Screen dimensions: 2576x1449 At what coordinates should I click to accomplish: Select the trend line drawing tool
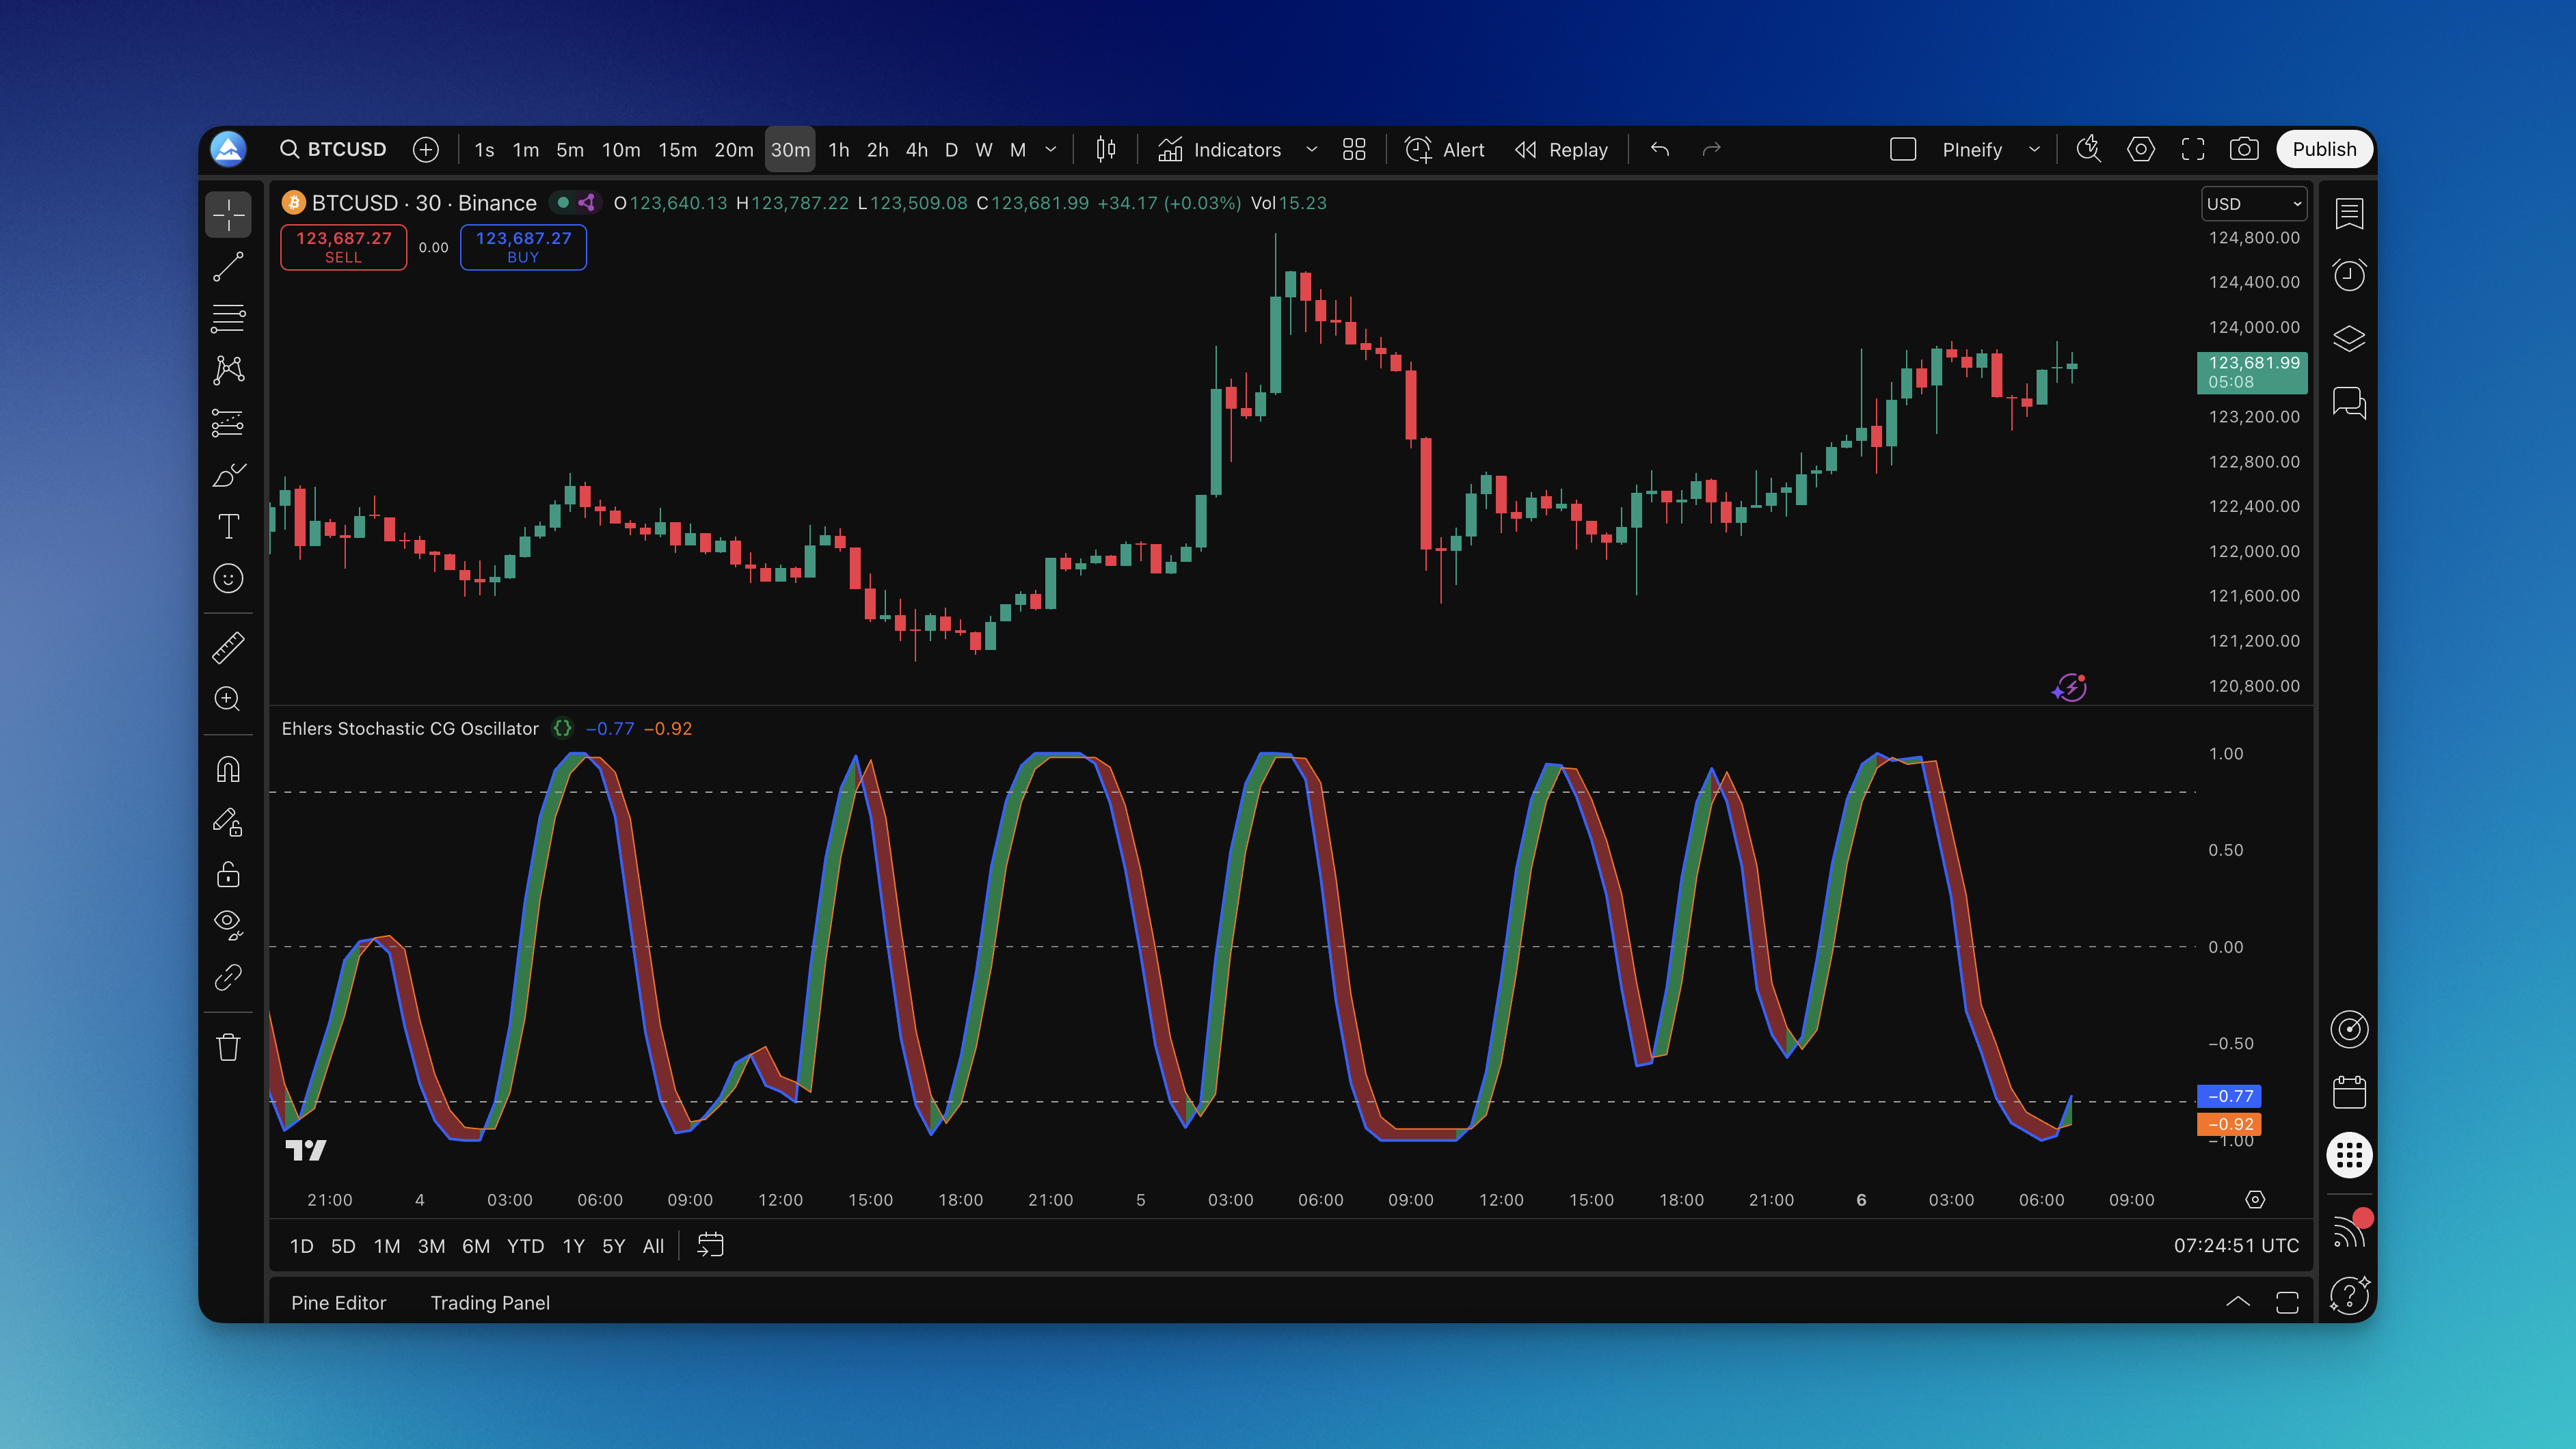(228, 267)
